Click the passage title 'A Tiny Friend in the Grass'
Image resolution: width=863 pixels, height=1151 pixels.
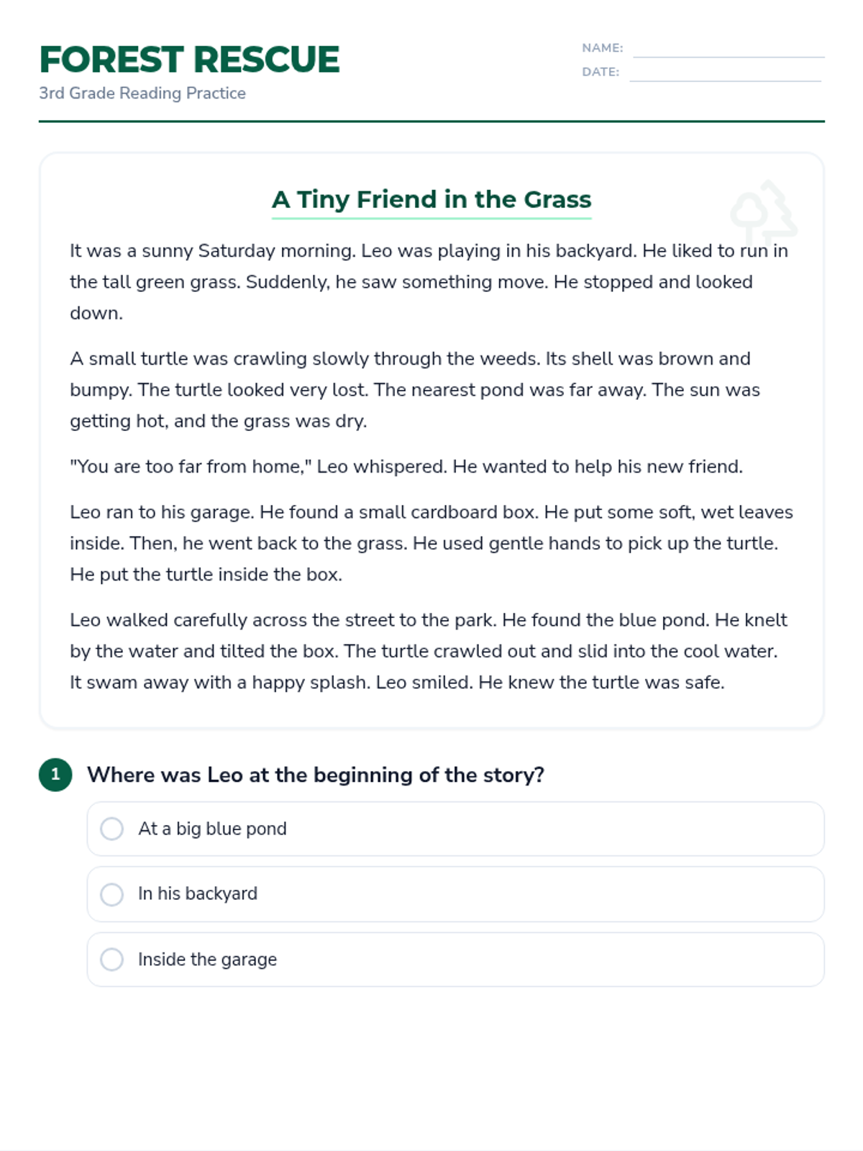coord(431,199)
